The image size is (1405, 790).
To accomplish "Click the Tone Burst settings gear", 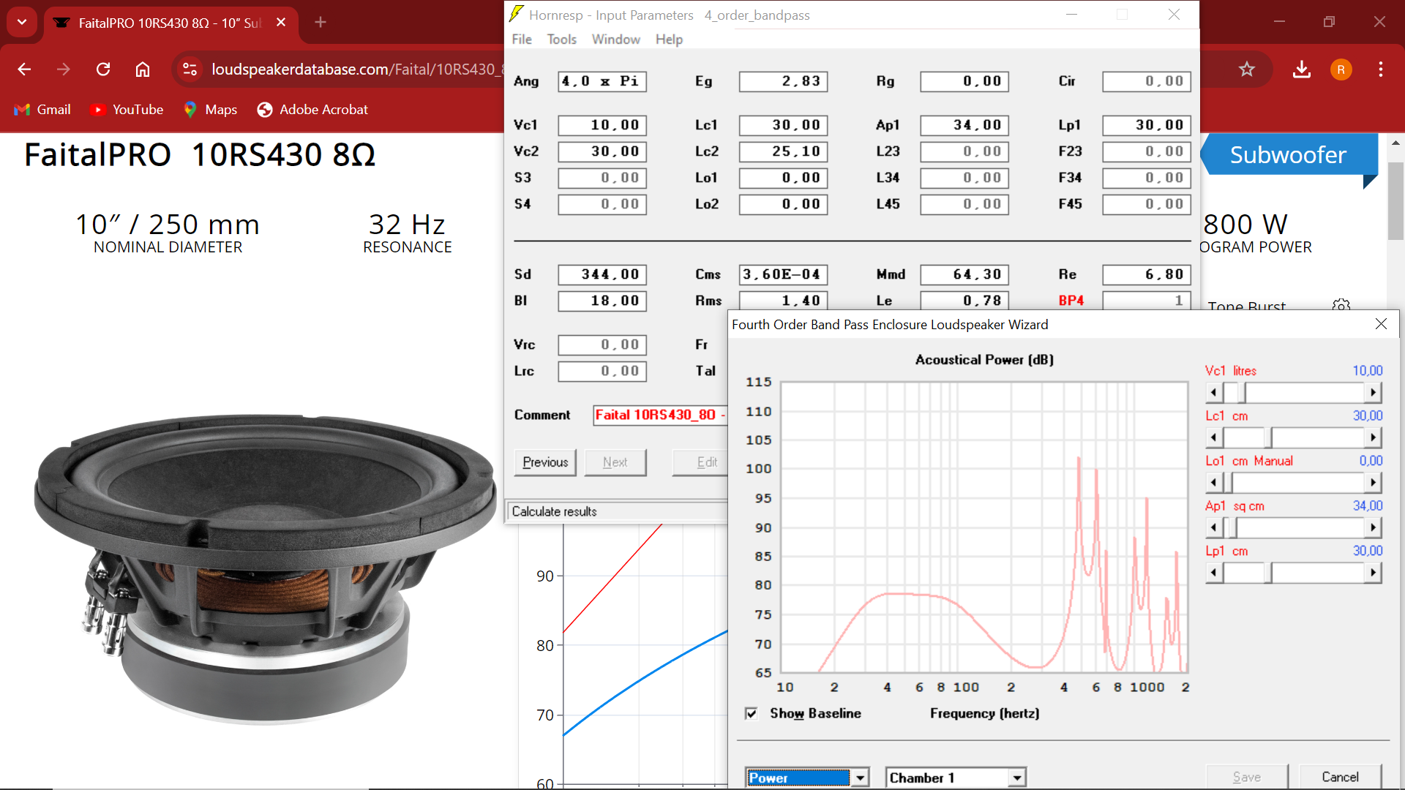I will (x=1341, y=304).
